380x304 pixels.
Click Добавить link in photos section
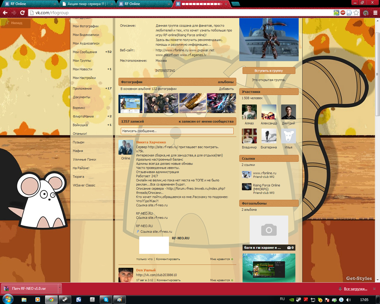tap(226, 89)
